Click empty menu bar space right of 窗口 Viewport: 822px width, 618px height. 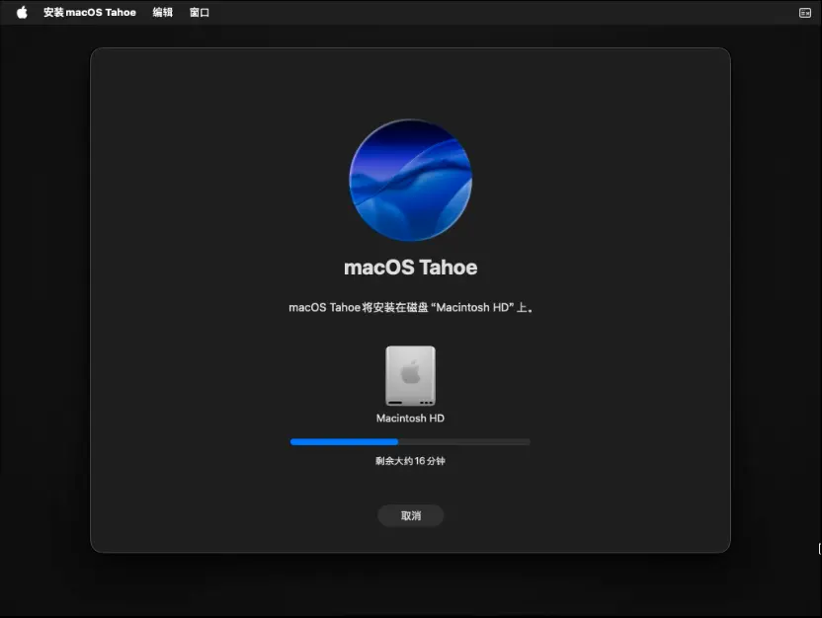coord(494,13)
